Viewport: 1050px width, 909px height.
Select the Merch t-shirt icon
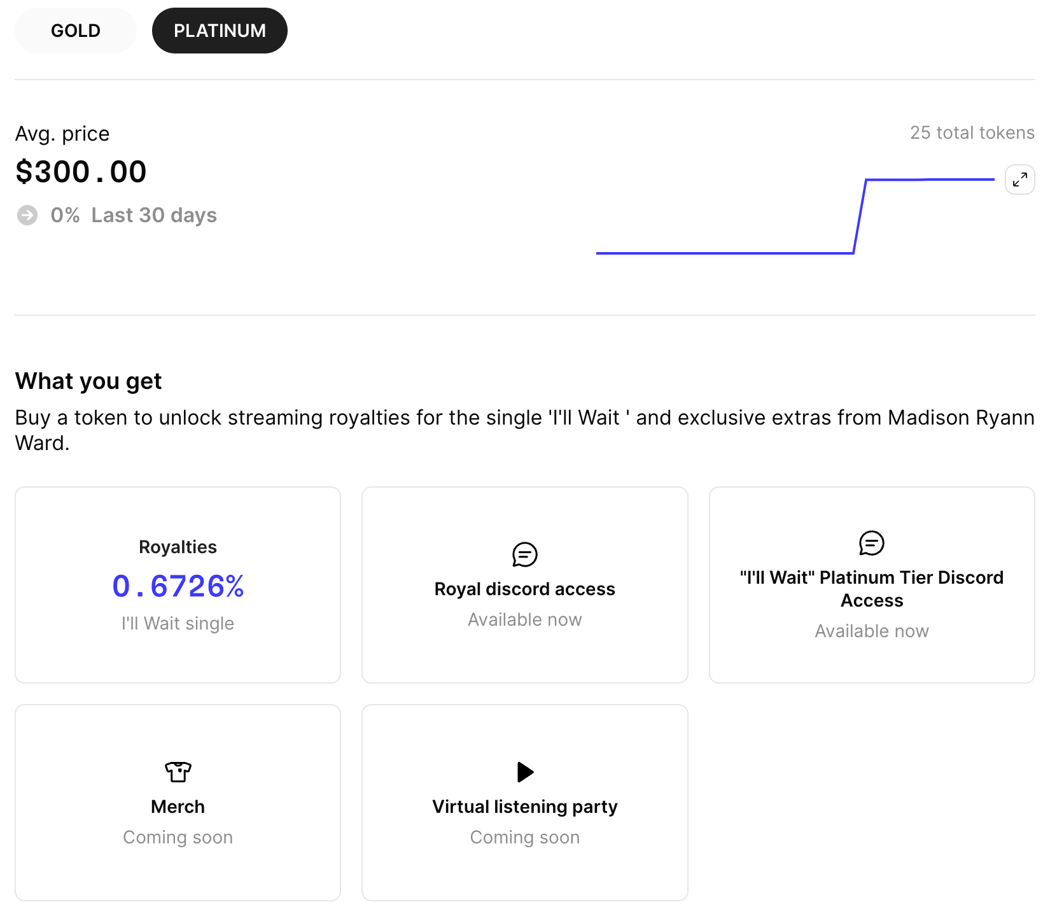point(177,772)
